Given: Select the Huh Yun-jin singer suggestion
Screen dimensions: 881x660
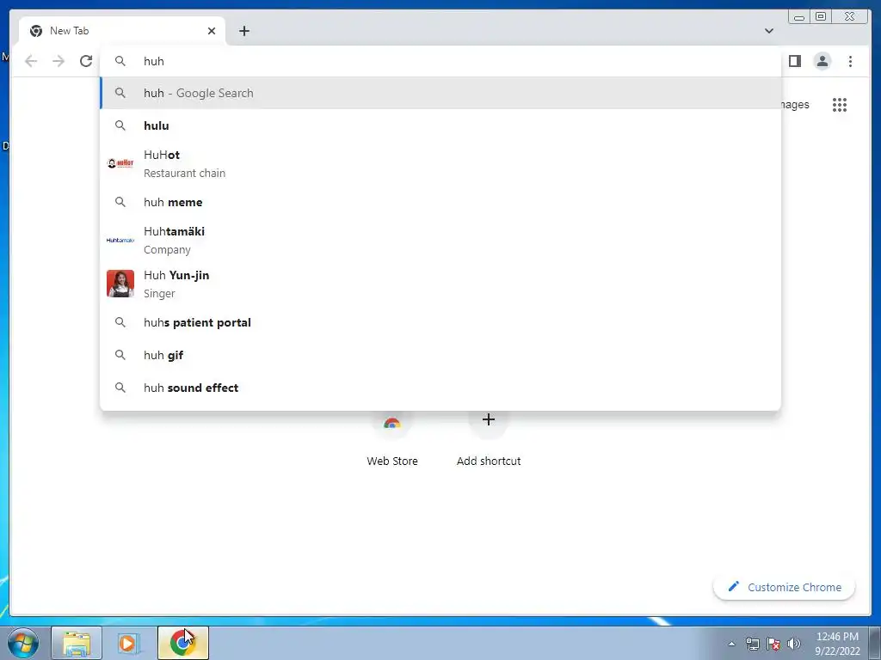Looking at the screenshot, I should (440, 284).
